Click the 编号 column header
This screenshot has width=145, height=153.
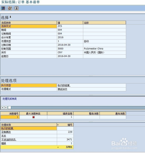point(65,125)
